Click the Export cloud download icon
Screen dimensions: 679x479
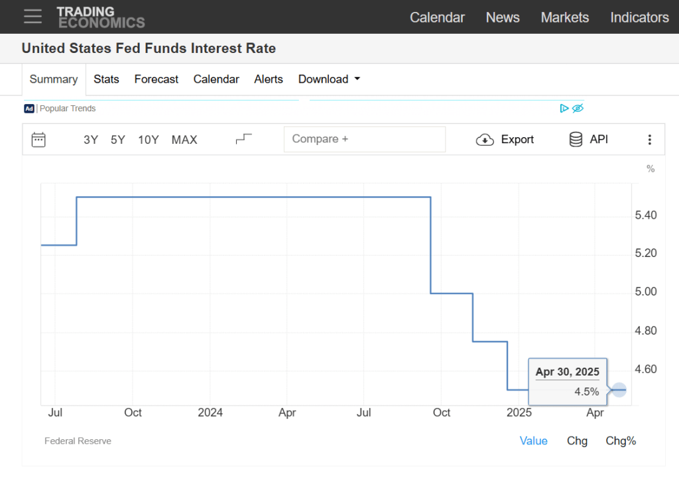[x=485, y=140]
